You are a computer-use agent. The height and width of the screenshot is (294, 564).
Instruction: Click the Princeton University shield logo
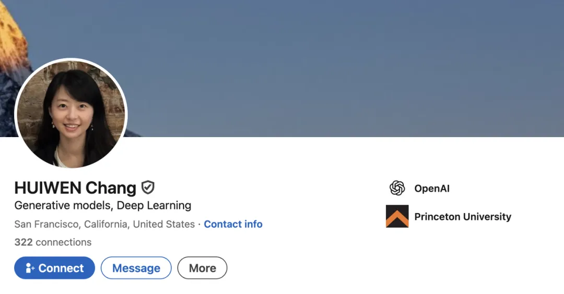(397, 216)
